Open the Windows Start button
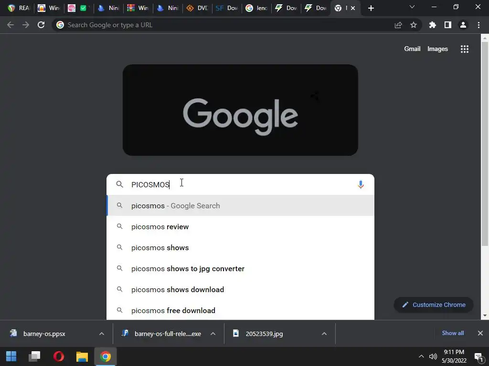This screenshot has width=489, height=366. [11, 356]
